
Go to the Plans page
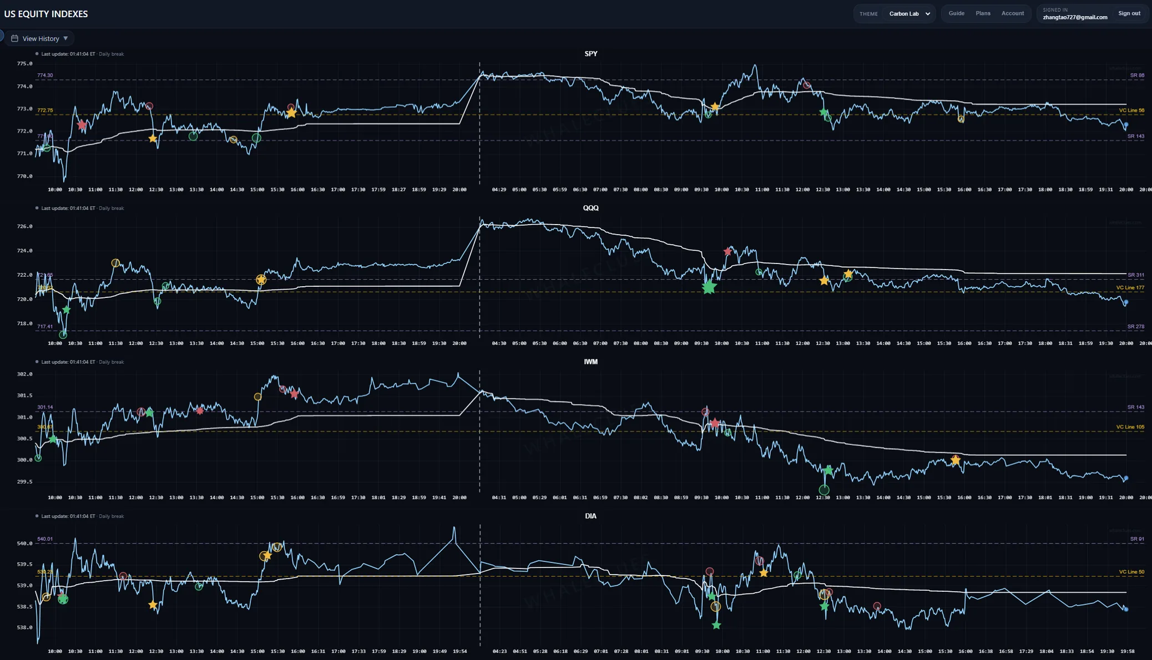coord(983,13)
